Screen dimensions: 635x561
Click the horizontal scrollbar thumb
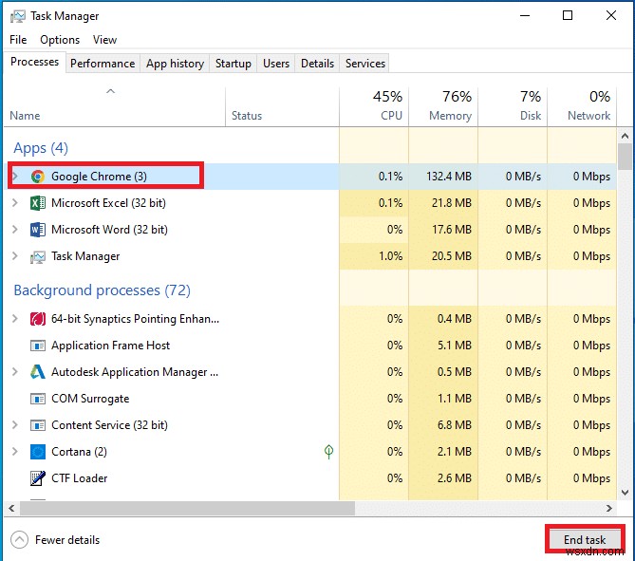(187, 508)
